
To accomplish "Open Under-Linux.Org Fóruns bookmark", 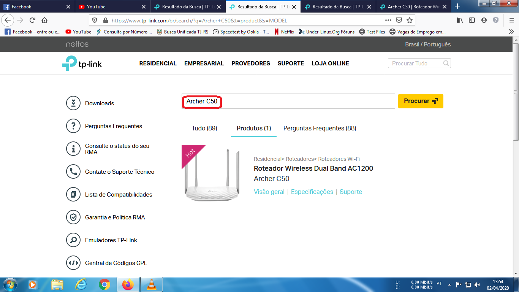I will tap(327, 32).
